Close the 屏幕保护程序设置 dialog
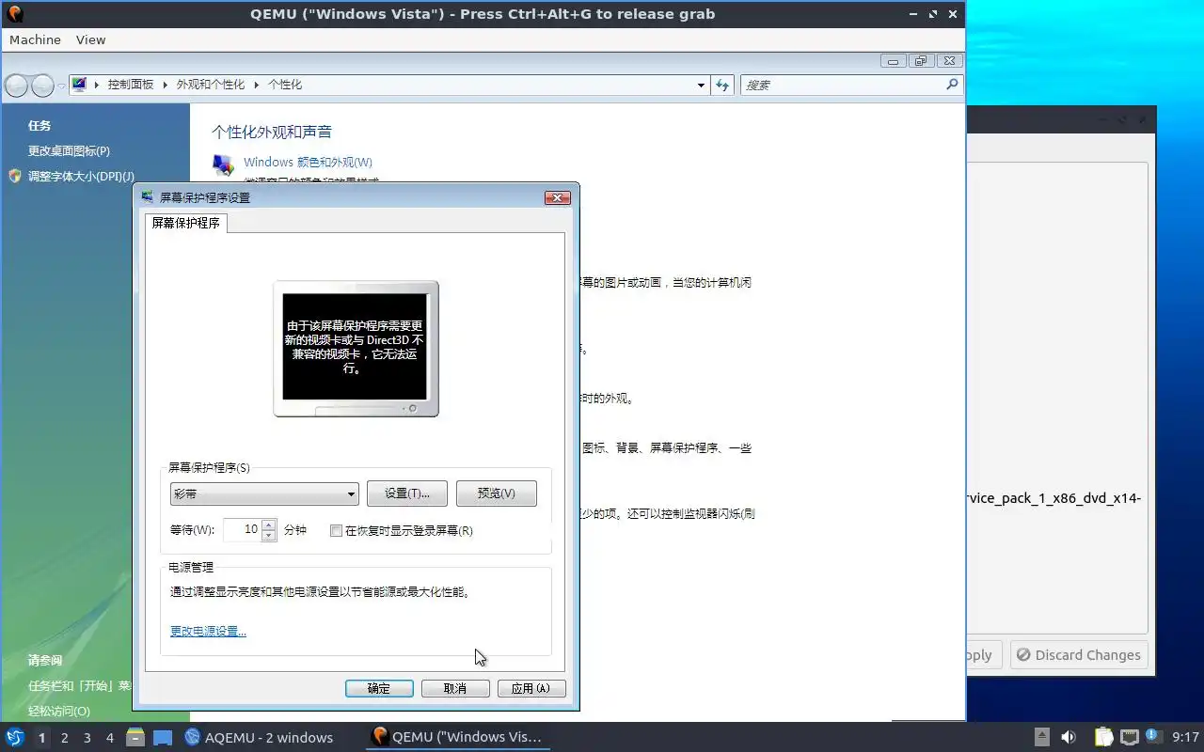 click(558, 197)
